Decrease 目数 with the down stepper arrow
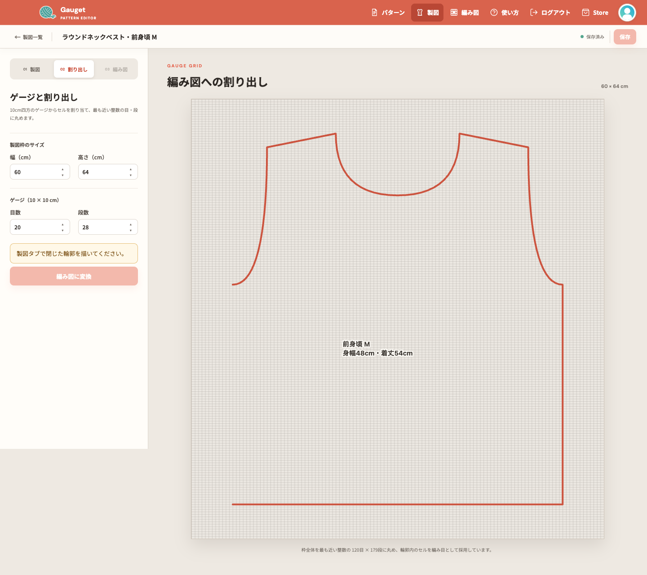 click(x=62, y=230)
